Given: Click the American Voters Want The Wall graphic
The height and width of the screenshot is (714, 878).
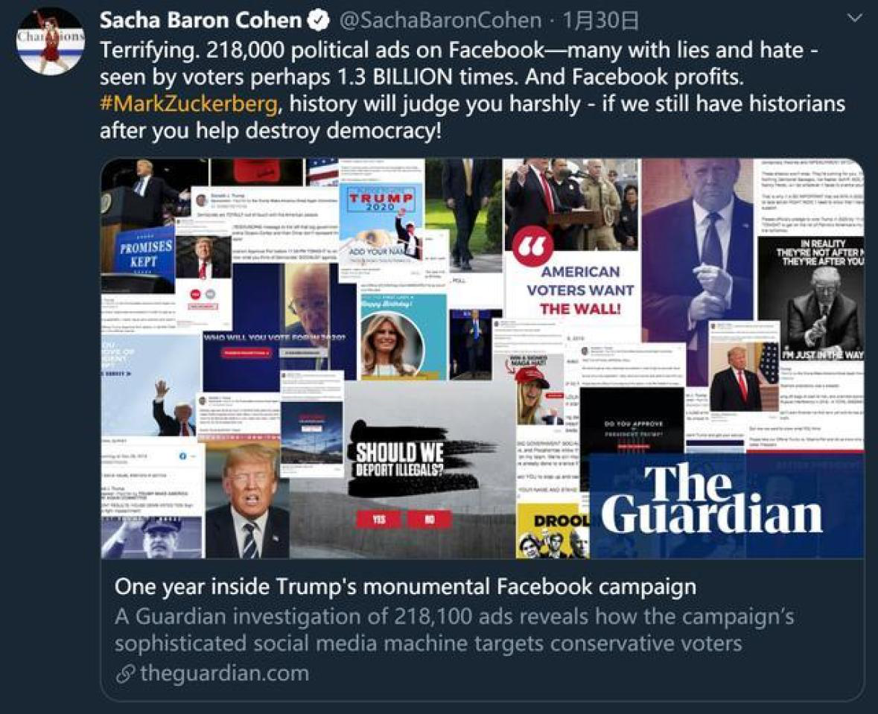Looking at the screenshot, I should [x=581, y=290].
